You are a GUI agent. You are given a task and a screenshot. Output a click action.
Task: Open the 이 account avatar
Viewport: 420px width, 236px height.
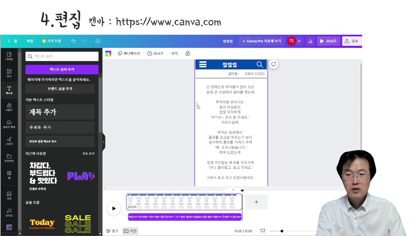click(x=291, y=41)
